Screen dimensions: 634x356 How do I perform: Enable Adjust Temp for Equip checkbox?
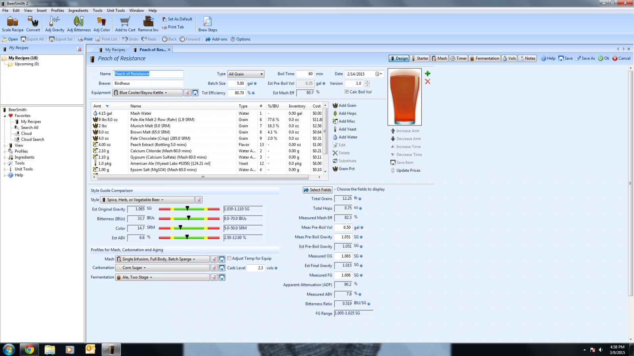[x=229, y=258]
